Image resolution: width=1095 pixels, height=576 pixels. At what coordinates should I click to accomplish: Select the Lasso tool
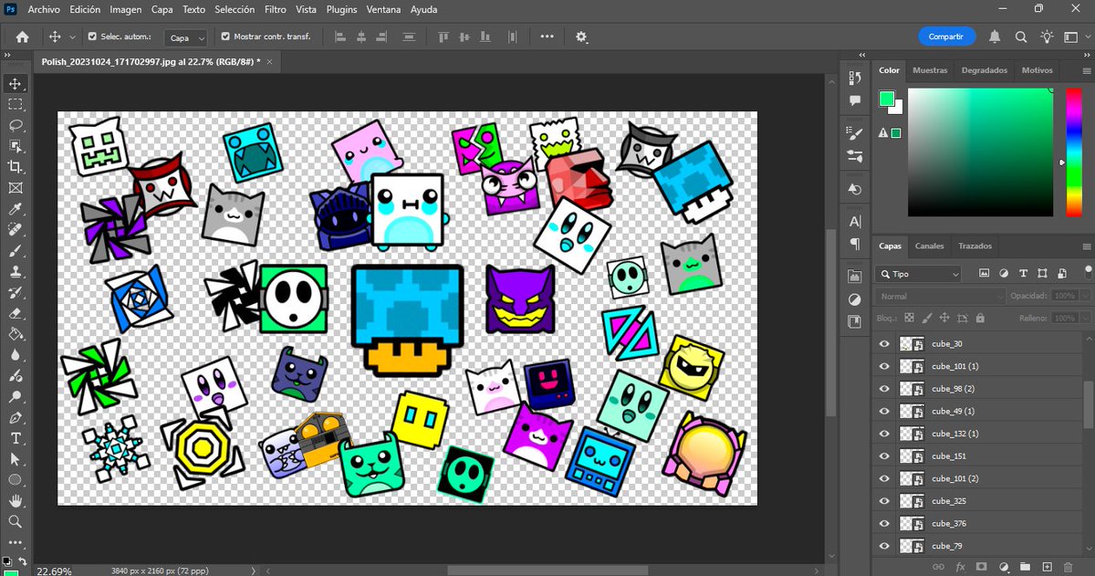pyautogui.click(x=15, y=125)
